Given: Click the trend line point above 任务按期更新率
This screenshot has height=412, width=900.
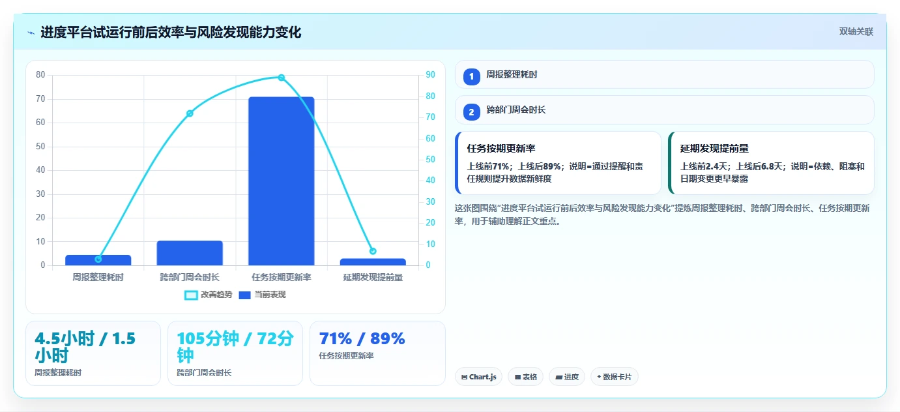Looking at the screenshot, I should (x=282, y=78).
